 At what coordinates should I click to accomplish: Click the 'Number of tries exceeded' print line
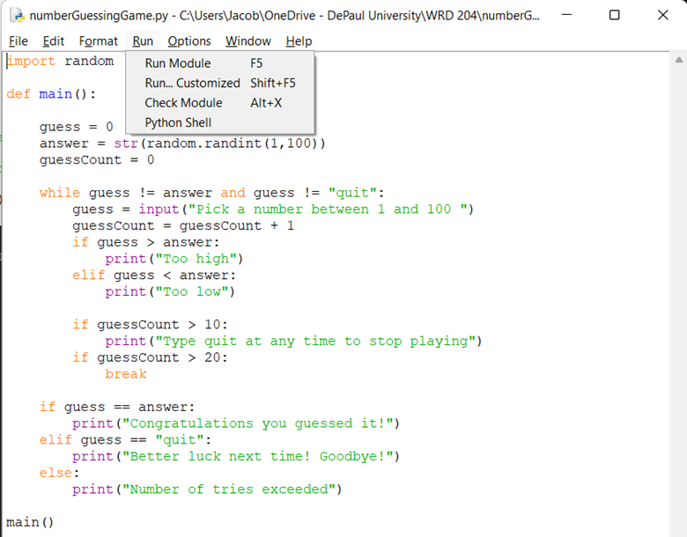tap(207, 489)
